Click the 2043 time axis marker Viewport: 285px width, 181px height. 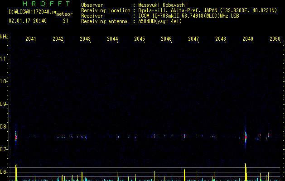click(85, 39)
